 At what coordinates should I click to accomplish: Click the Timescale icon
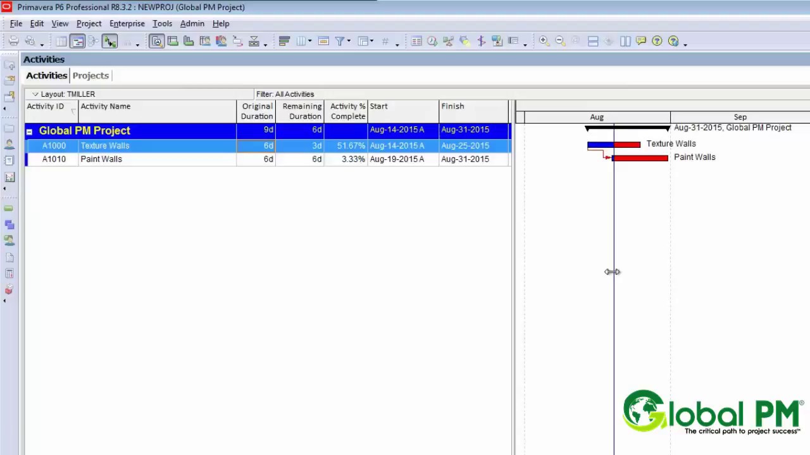coord(323,41)
